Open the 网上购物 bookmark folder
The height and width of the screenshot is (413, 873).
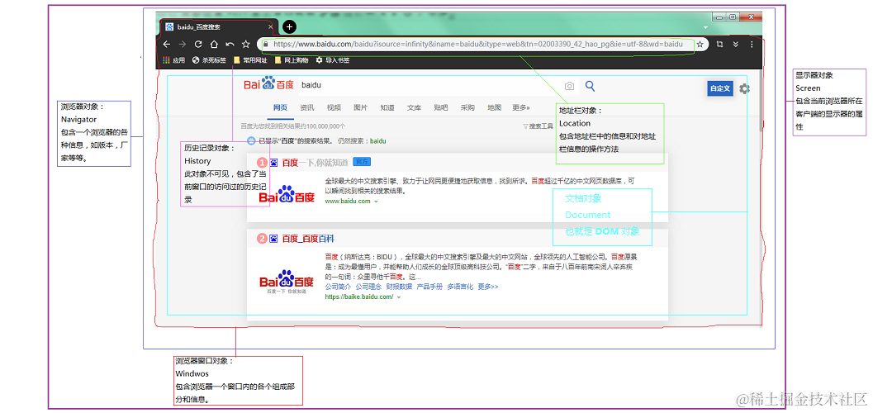(292, 60)
